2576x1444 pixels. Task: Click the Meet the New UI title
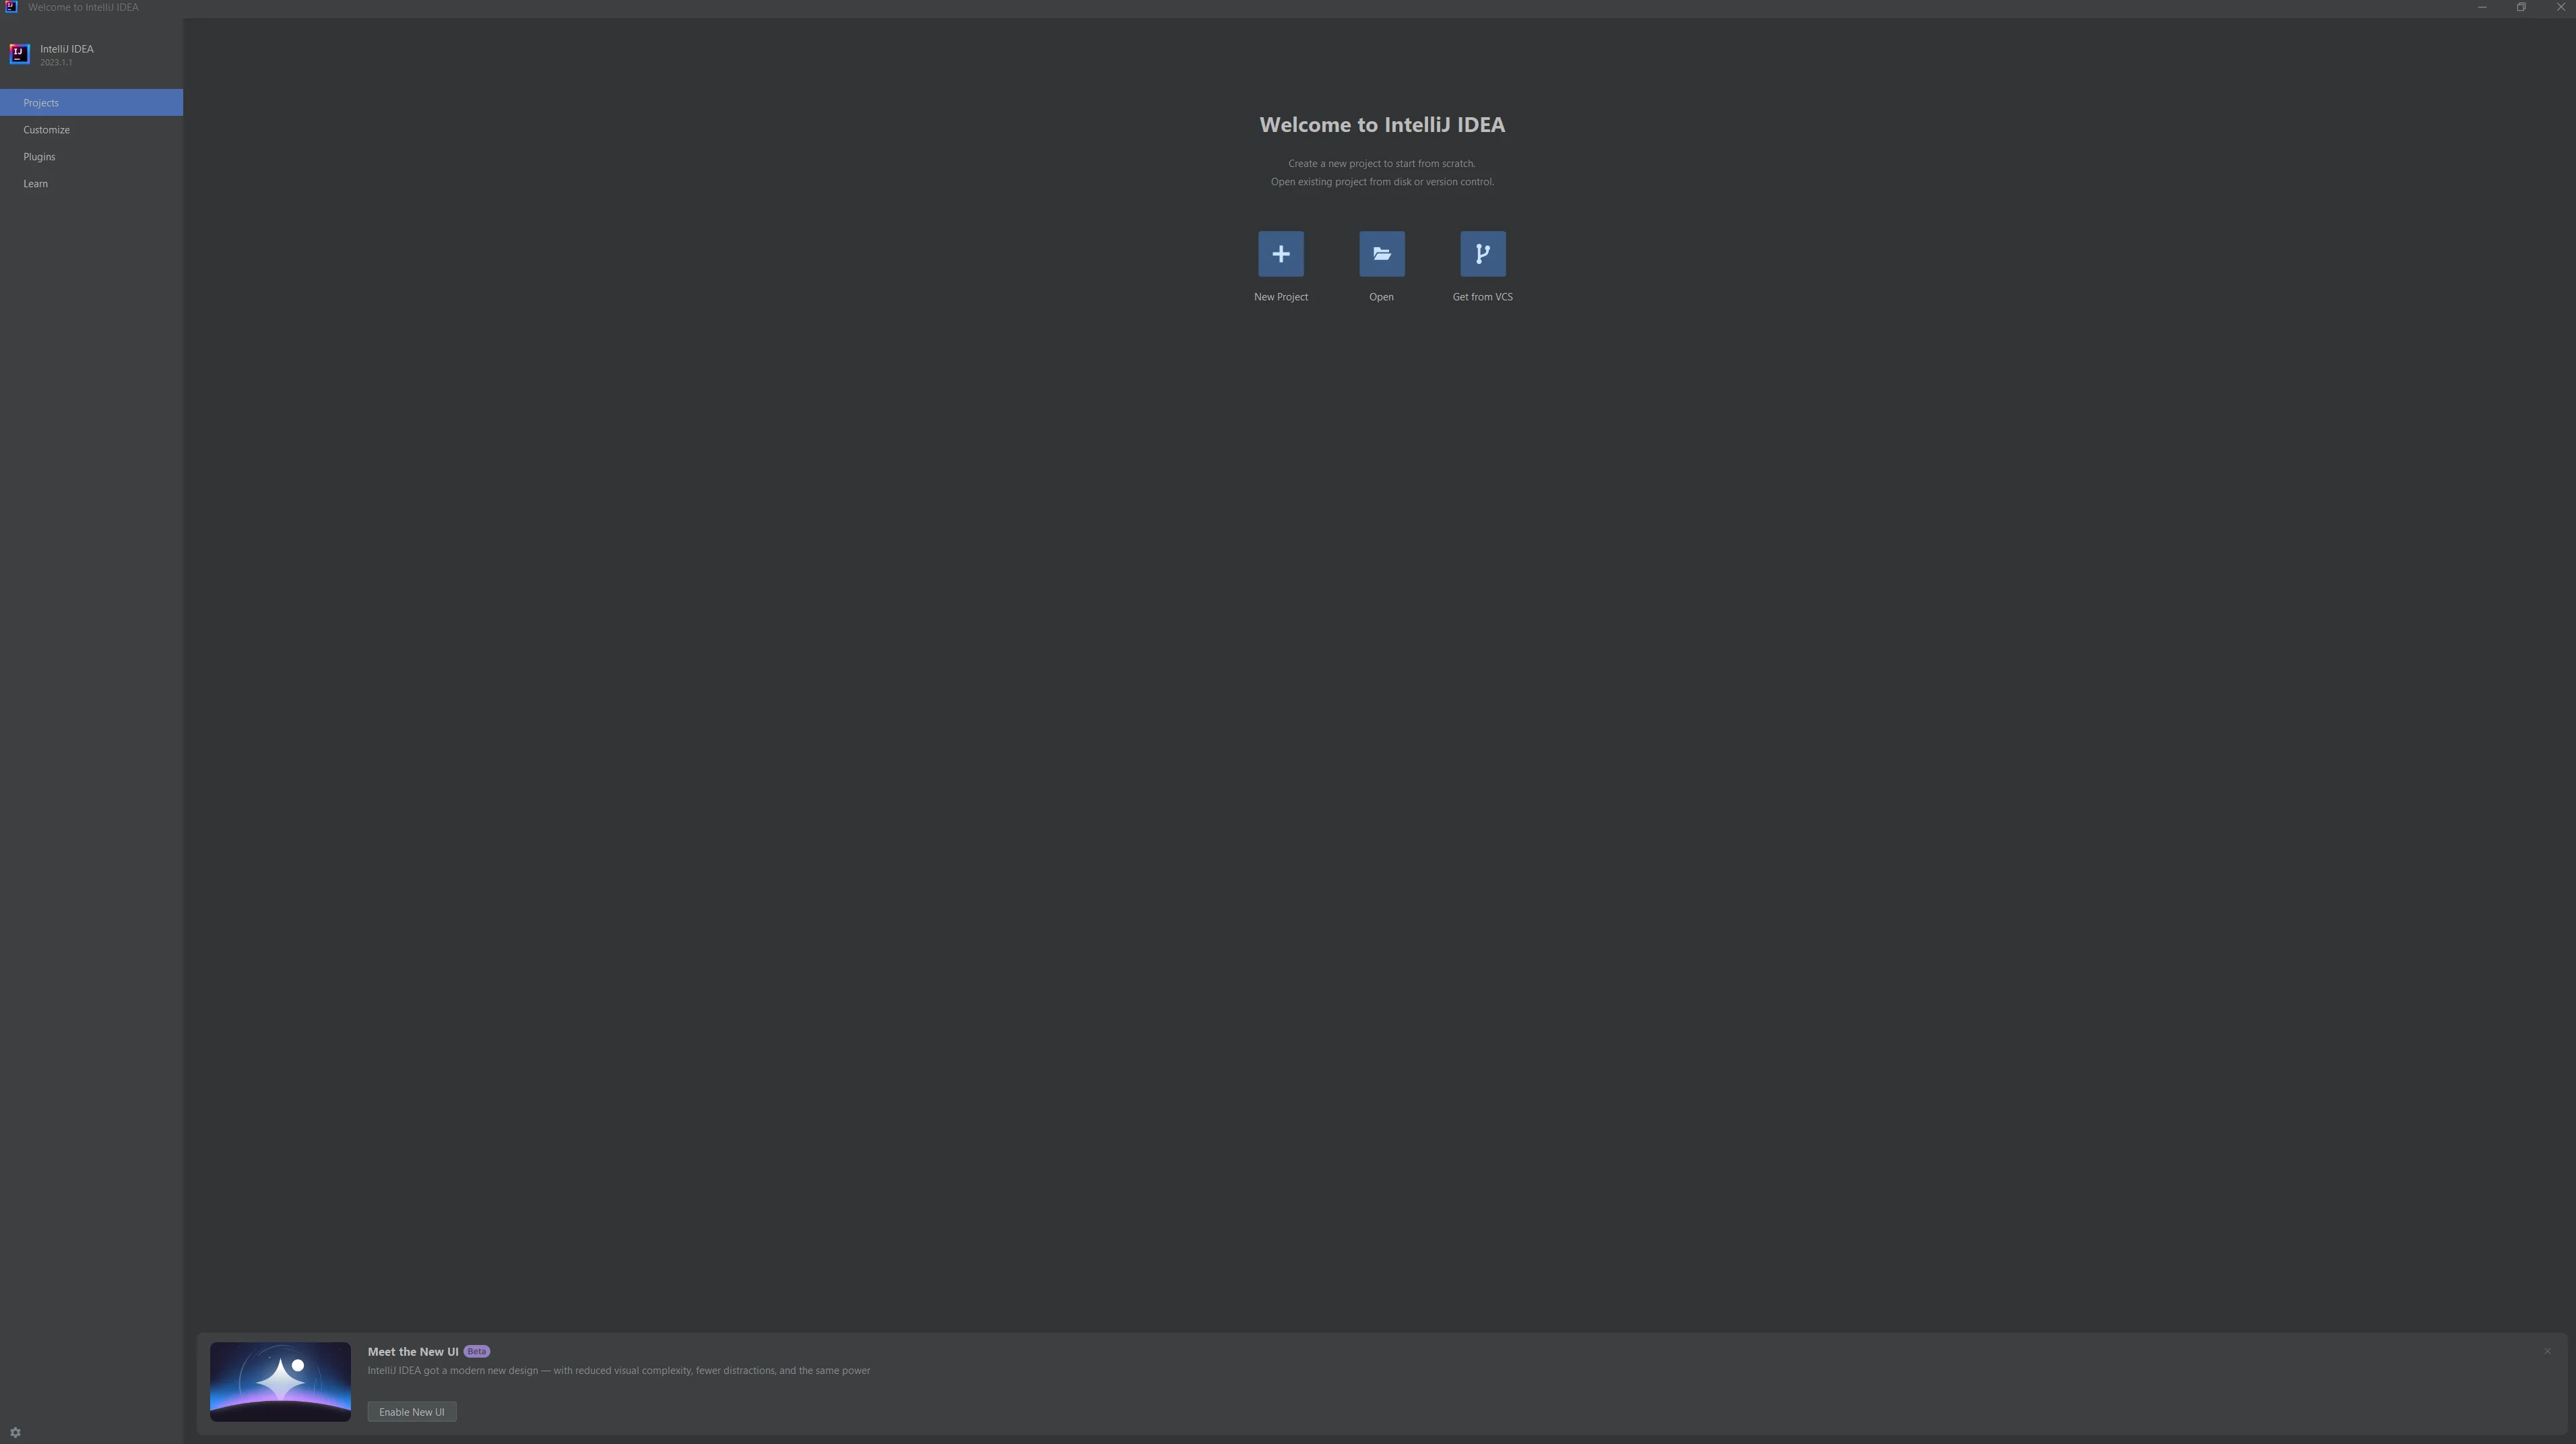[x=413, y=1351]
